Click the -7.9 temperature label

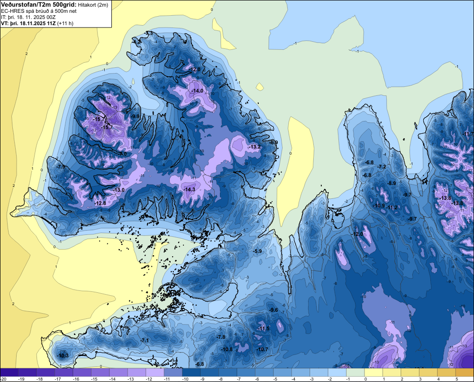click(x=61, y=167)
